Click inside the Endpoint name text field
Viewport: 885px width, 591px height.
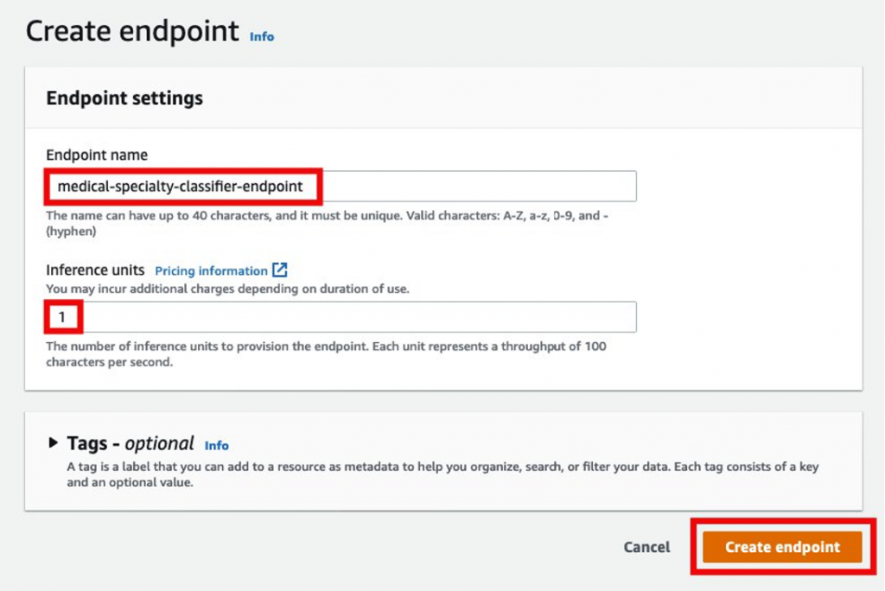pyautogui.click(x=389, y=186)
